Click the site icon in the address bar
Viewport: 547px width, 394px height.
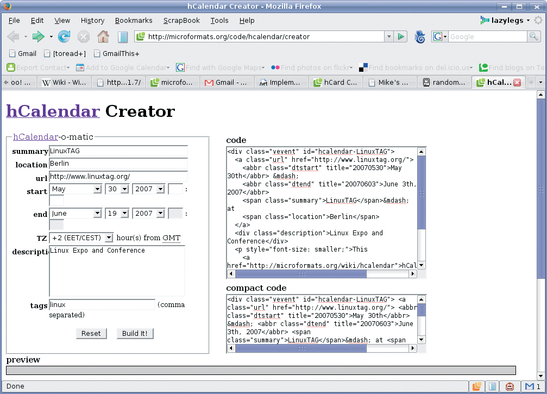(141, 36)
